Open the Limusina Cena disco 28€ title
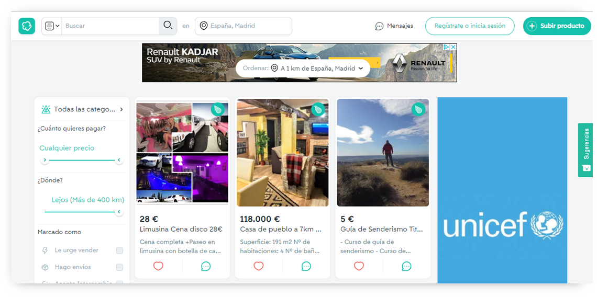597x297 pixels. pos(181,230)
